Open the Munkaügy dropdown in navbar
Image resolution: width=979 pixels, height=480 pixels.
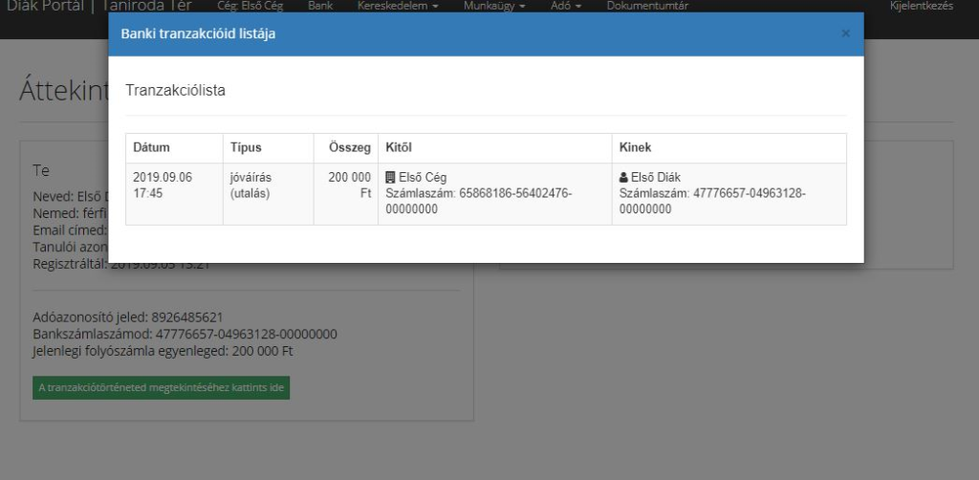pos(494,7)
